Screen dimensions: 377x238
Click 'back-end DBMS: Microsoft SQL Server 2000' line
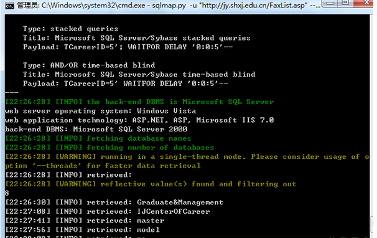tap(96, 130)
